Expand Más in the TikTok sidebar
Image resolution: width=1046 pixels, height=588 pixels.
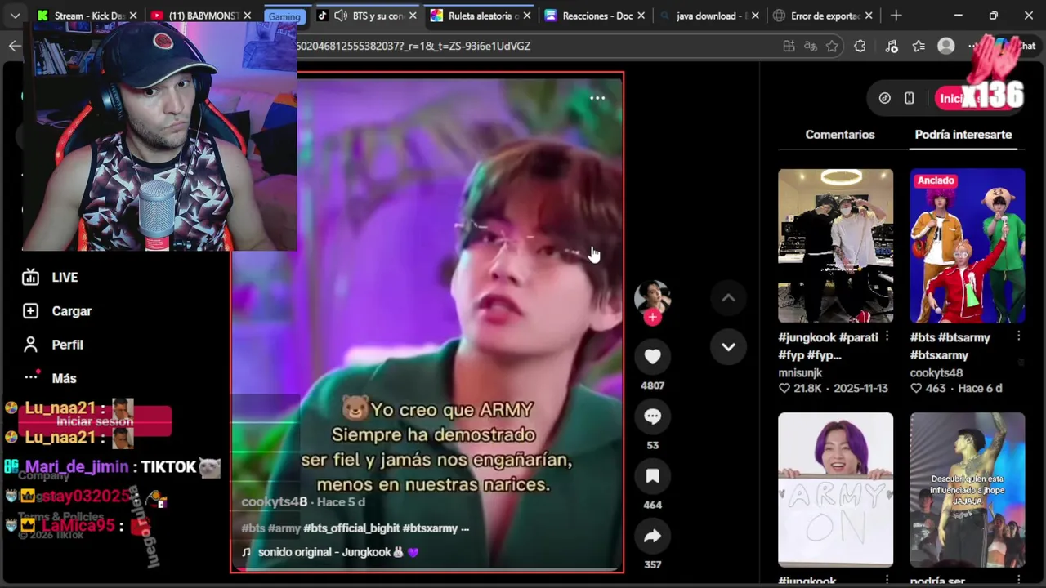[50, 378]
